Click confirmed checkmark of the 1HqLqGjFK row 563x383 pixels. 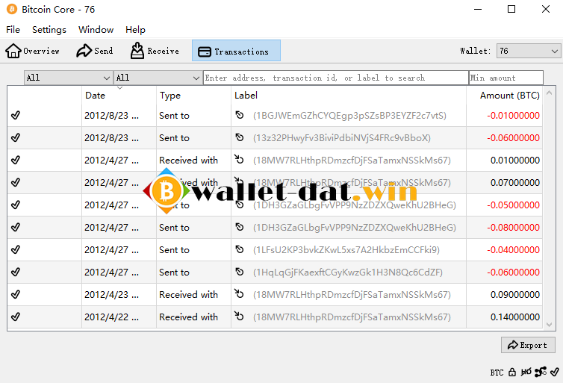16,272
